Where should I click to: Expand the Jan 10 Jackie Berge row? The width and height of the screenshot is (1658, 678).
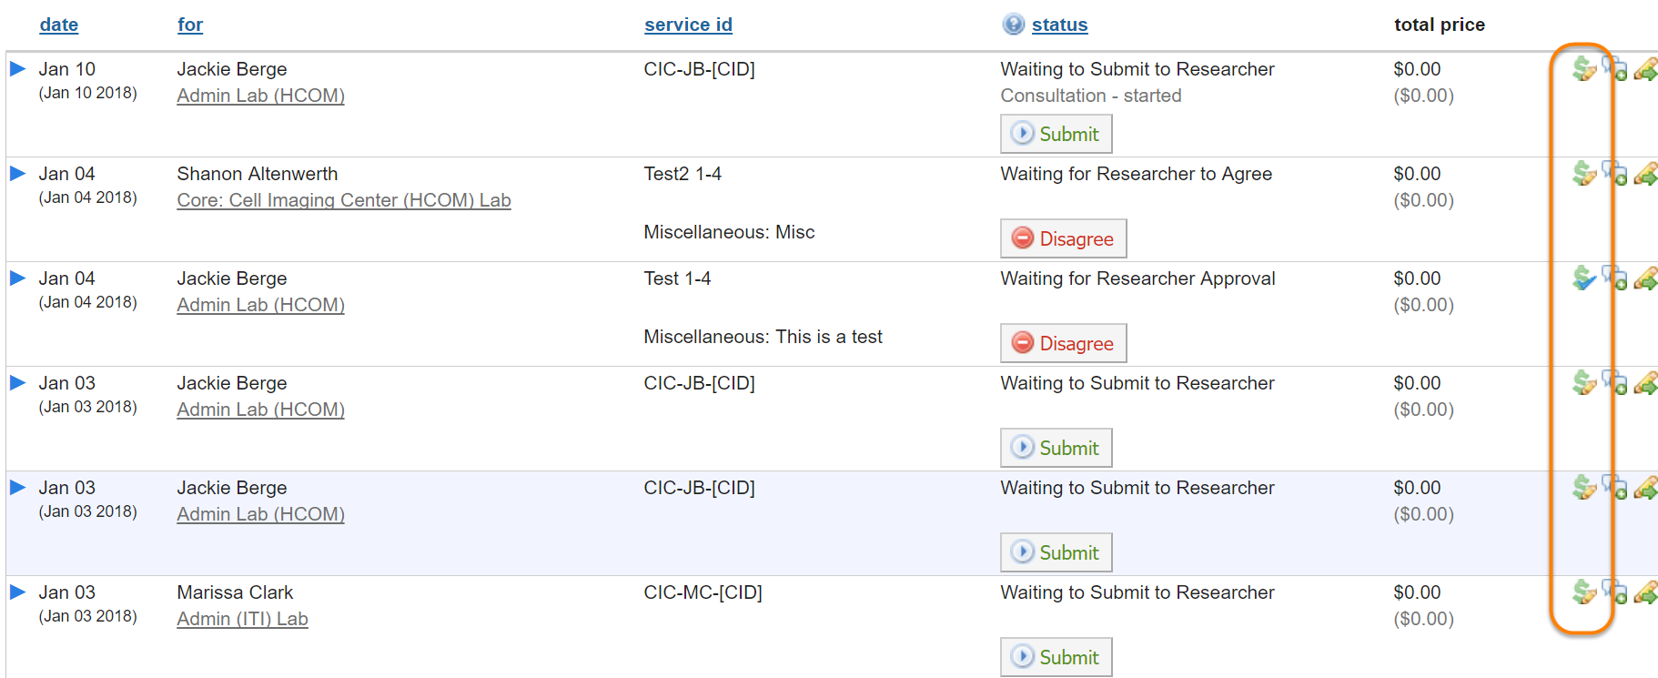click(17, 69)
